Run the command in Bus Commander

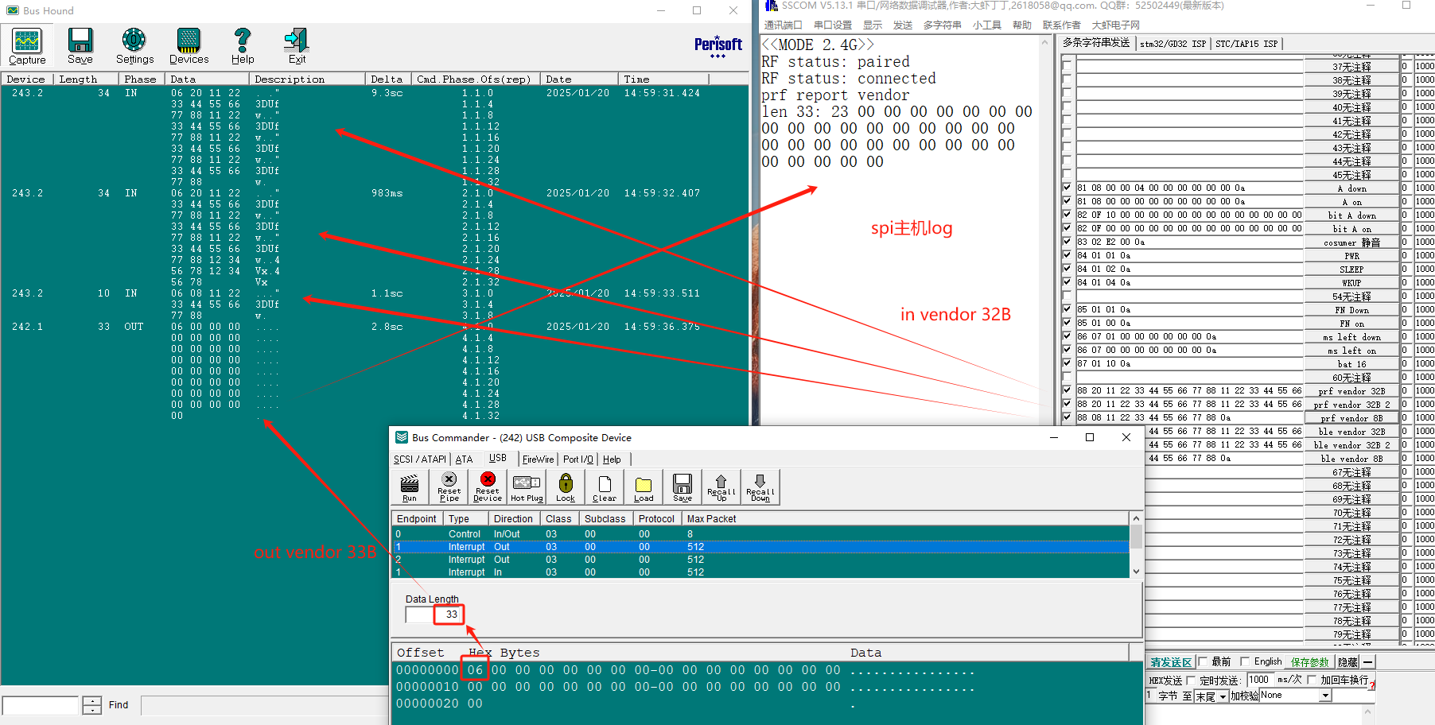(410, 487)
